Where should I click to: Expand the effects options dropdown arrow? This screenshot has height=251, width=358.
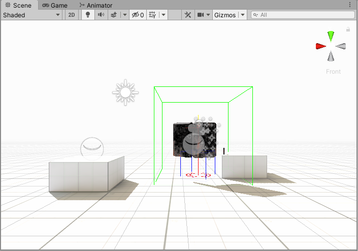click(125, 15)
